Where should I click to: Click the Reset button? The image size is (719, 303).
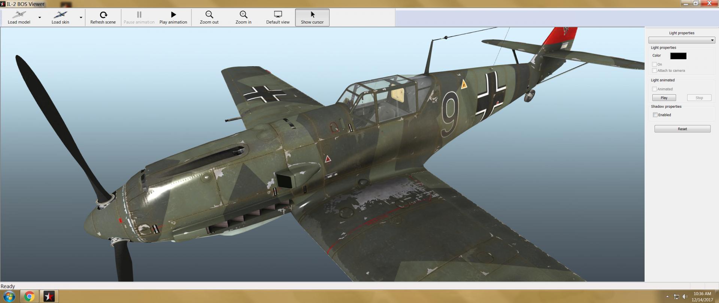pyautogui.click(x=682, y=129)
